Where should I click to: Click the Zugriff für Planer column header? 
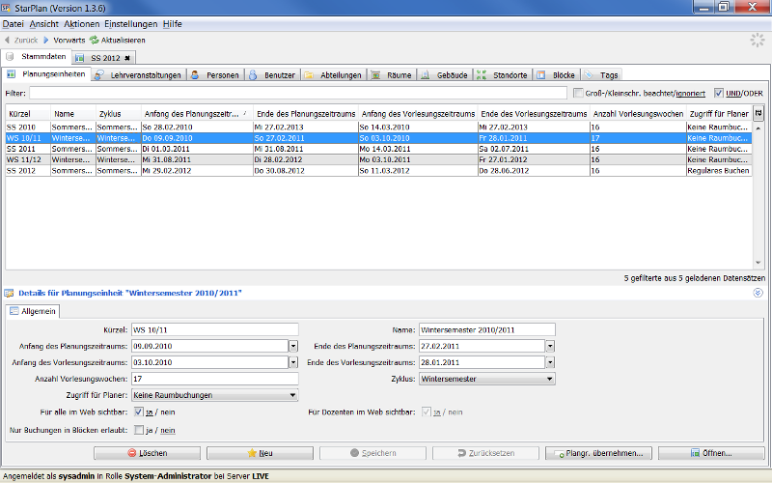719,114
